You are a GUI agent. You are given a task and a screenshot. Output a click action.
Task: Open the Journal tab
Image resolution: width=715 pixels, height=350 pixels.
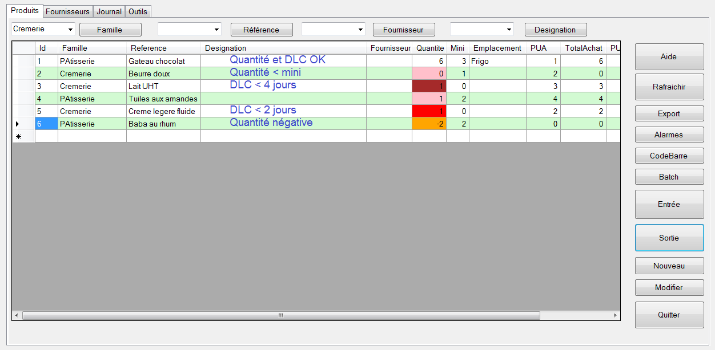click(109, 11)
